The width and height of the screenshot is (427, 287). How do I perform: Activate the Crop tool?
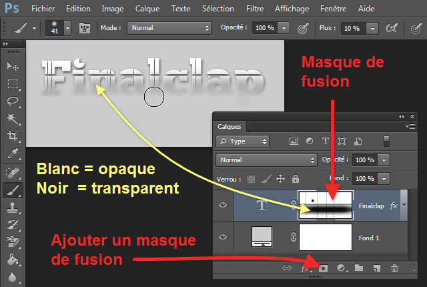tap(12, 136)
